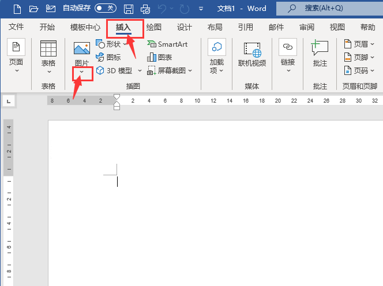This screenshot has width=383, height=286.
Task: Click inside the blank document page
Action: coord(216,203)
